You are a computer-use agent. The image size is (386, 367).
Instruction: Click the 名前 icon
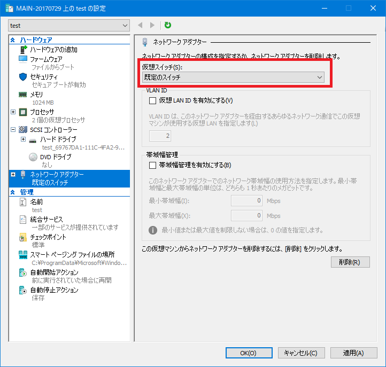(23, 202)
